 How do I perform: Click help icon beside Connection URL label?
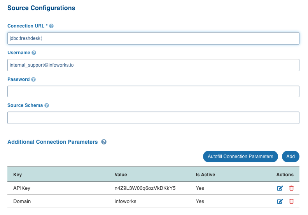(x=51, y=26)
